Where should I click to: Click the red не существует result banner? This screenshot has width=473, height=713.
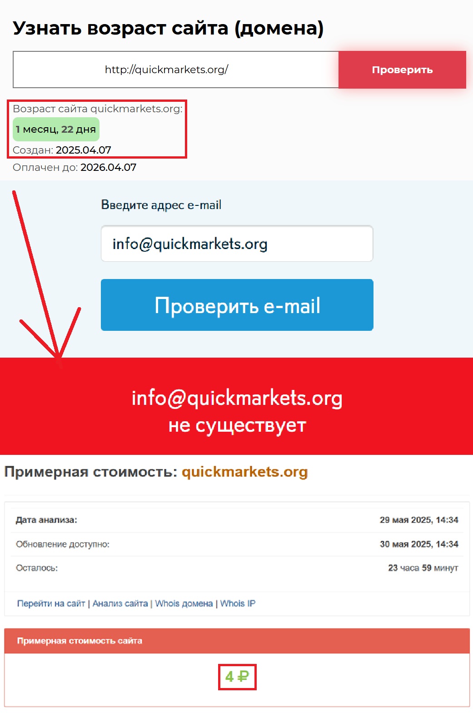tap(236, 406)
